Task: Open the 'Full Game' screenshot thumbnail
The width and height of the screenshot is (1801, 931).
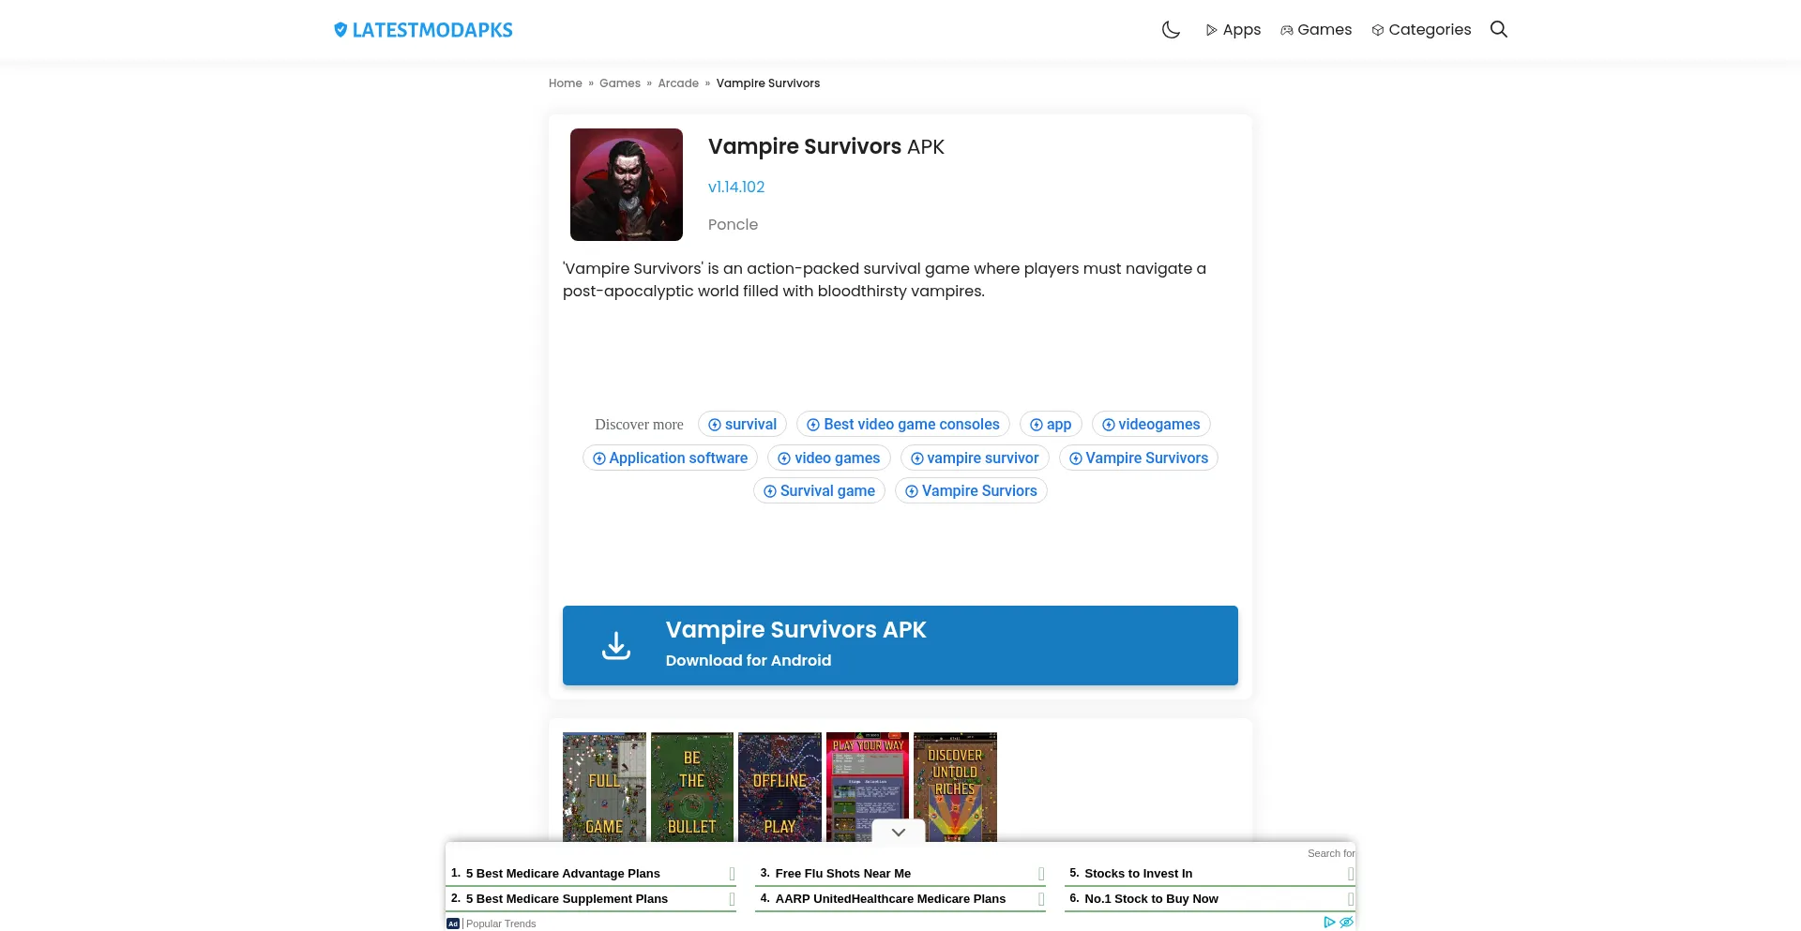Action: pyautogui.click(x=604, y=787)
